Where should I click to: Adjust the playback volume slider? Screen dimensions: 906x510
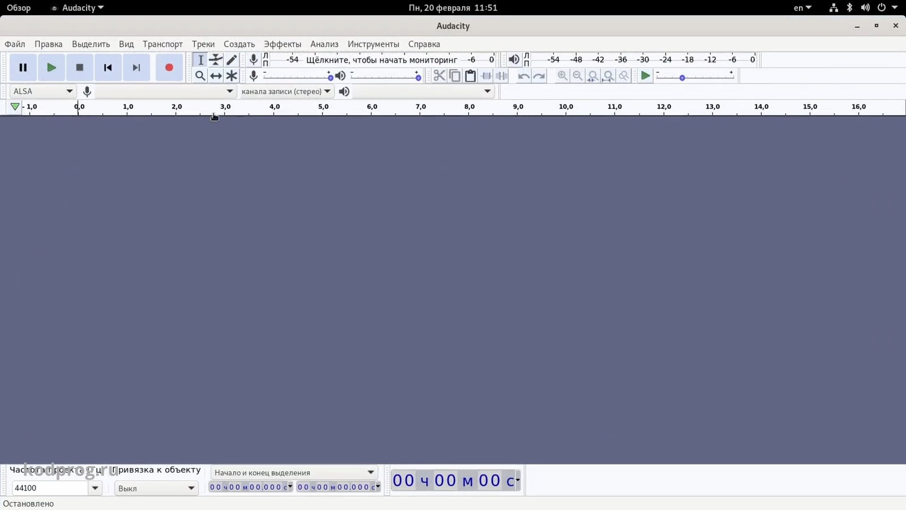pyautogui.click(x=386, y=76)
